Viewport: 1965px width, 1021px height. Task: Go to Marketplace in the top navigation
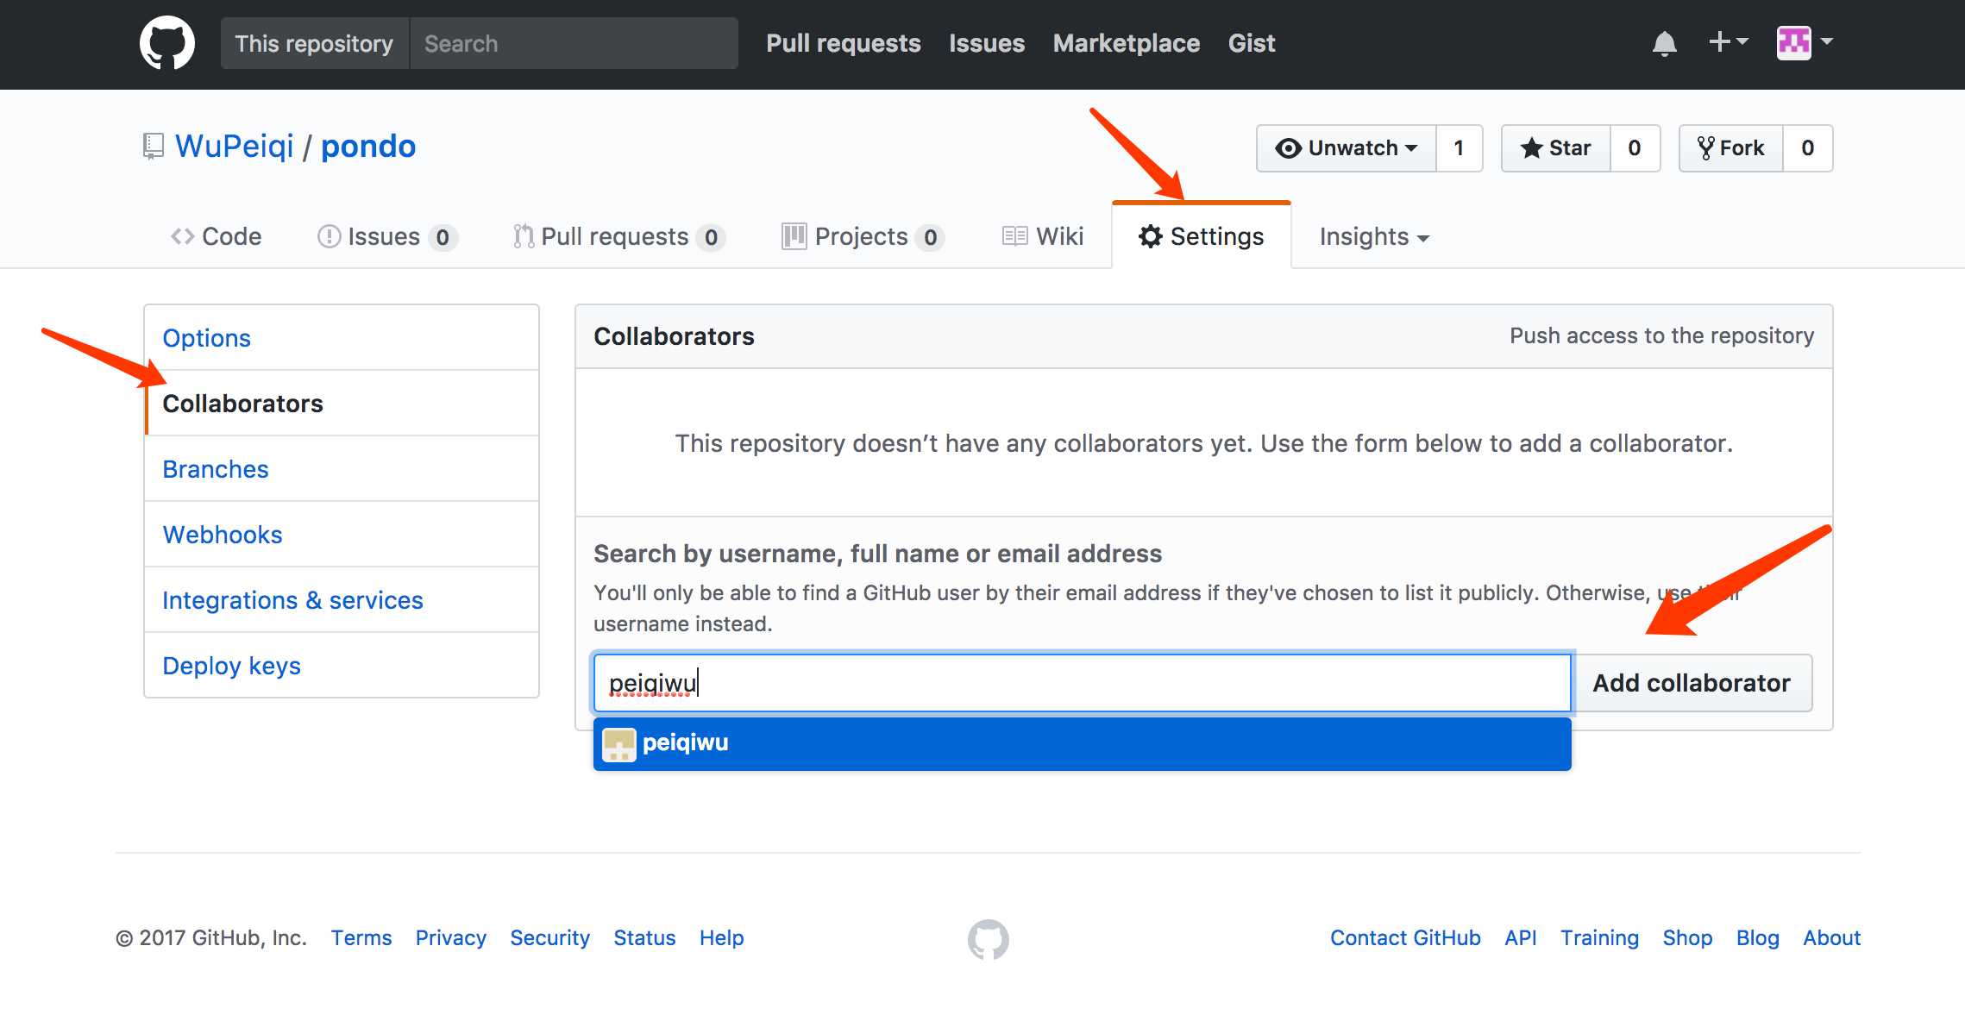1126,43
